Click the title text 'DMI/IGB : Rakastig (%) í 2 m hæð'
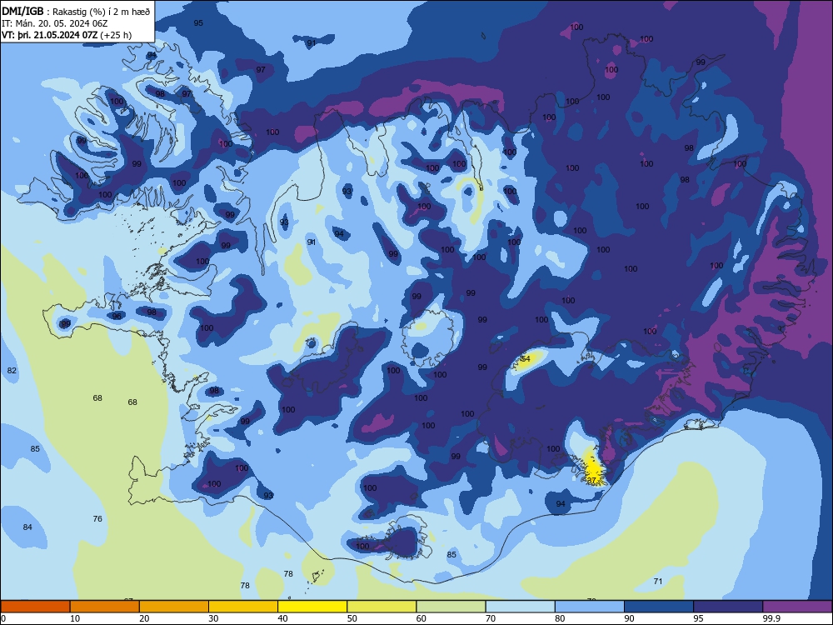The height and width of the screenshot is (625, 833). coord(76,12)
